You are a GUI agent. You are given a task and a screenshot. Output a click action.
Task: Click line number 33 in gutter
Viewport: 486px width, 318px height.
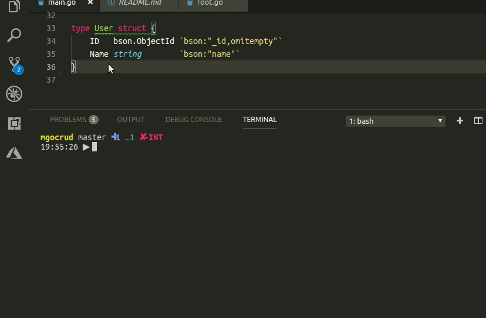(x=51, y=28)
